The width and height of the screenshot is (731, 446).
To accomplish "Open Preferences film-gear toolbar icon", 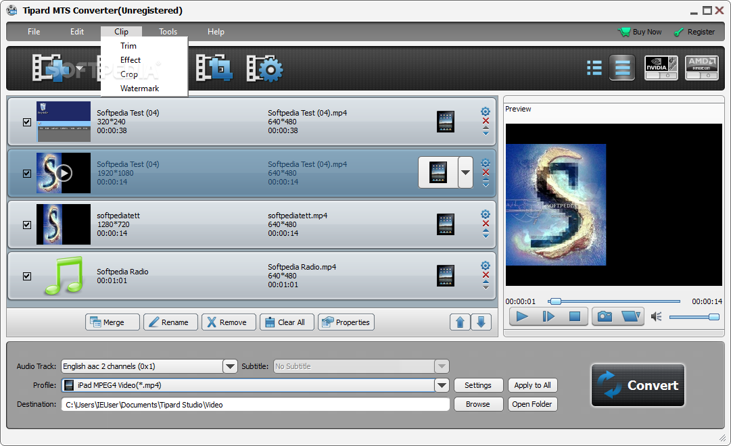I will tap(264, 68).
